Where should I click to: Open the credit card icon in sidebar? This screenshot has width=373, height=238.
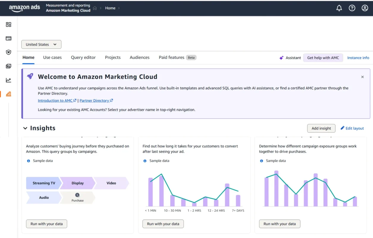click(9, 38)
